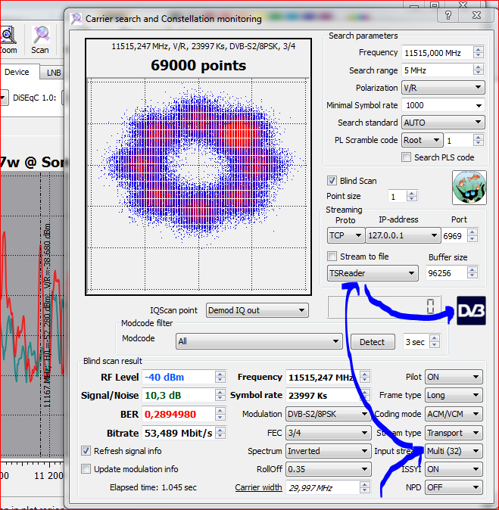Click the satellite dish title bar icon
The height and width of the screenshot is (510, 499).
click(x=76, y=18)
